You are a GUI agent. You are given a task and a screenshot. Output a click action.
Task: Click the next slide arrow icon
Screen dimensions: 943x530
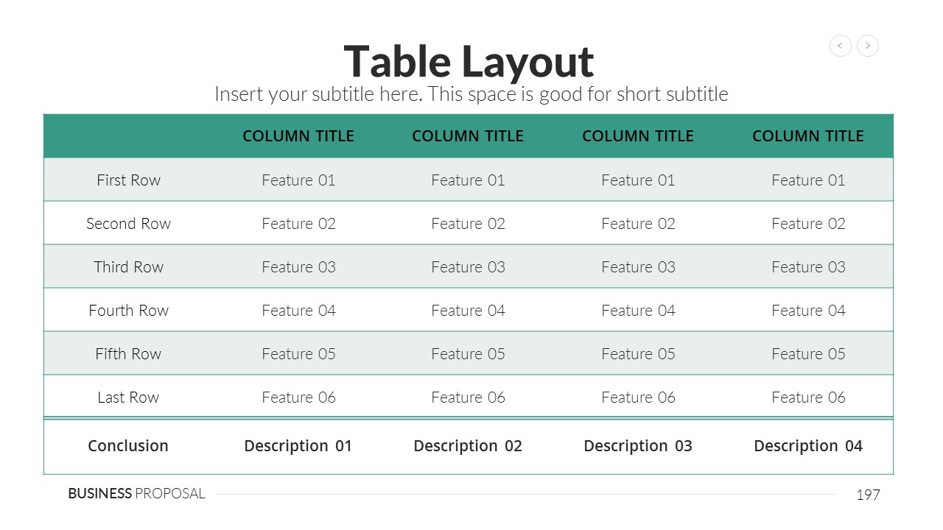point(868,46)
